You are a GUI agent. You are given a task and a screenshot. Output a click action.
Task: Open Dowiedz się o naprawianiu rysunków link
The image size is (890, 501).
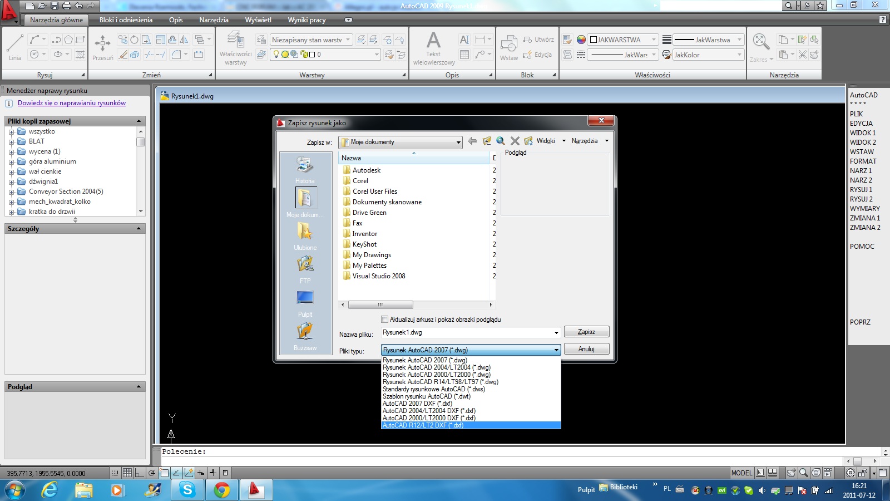click(72, 103)
